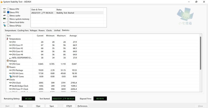Image resolution: width=208 pixels, height=108 pixels.
Task: Click the memory module icon beside Stress system memory
Action: (4, 19)
